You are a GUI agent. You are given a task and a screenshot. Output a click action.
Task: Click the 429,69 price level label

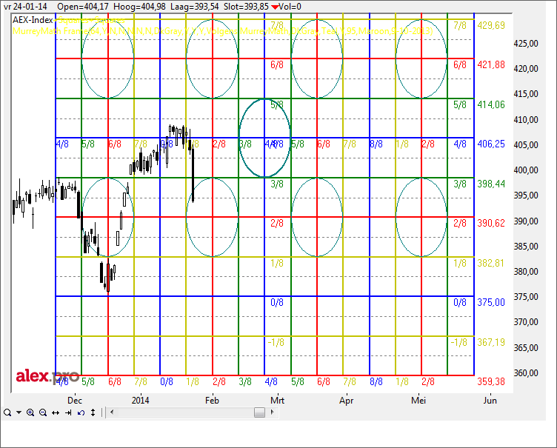click(492, 25)
